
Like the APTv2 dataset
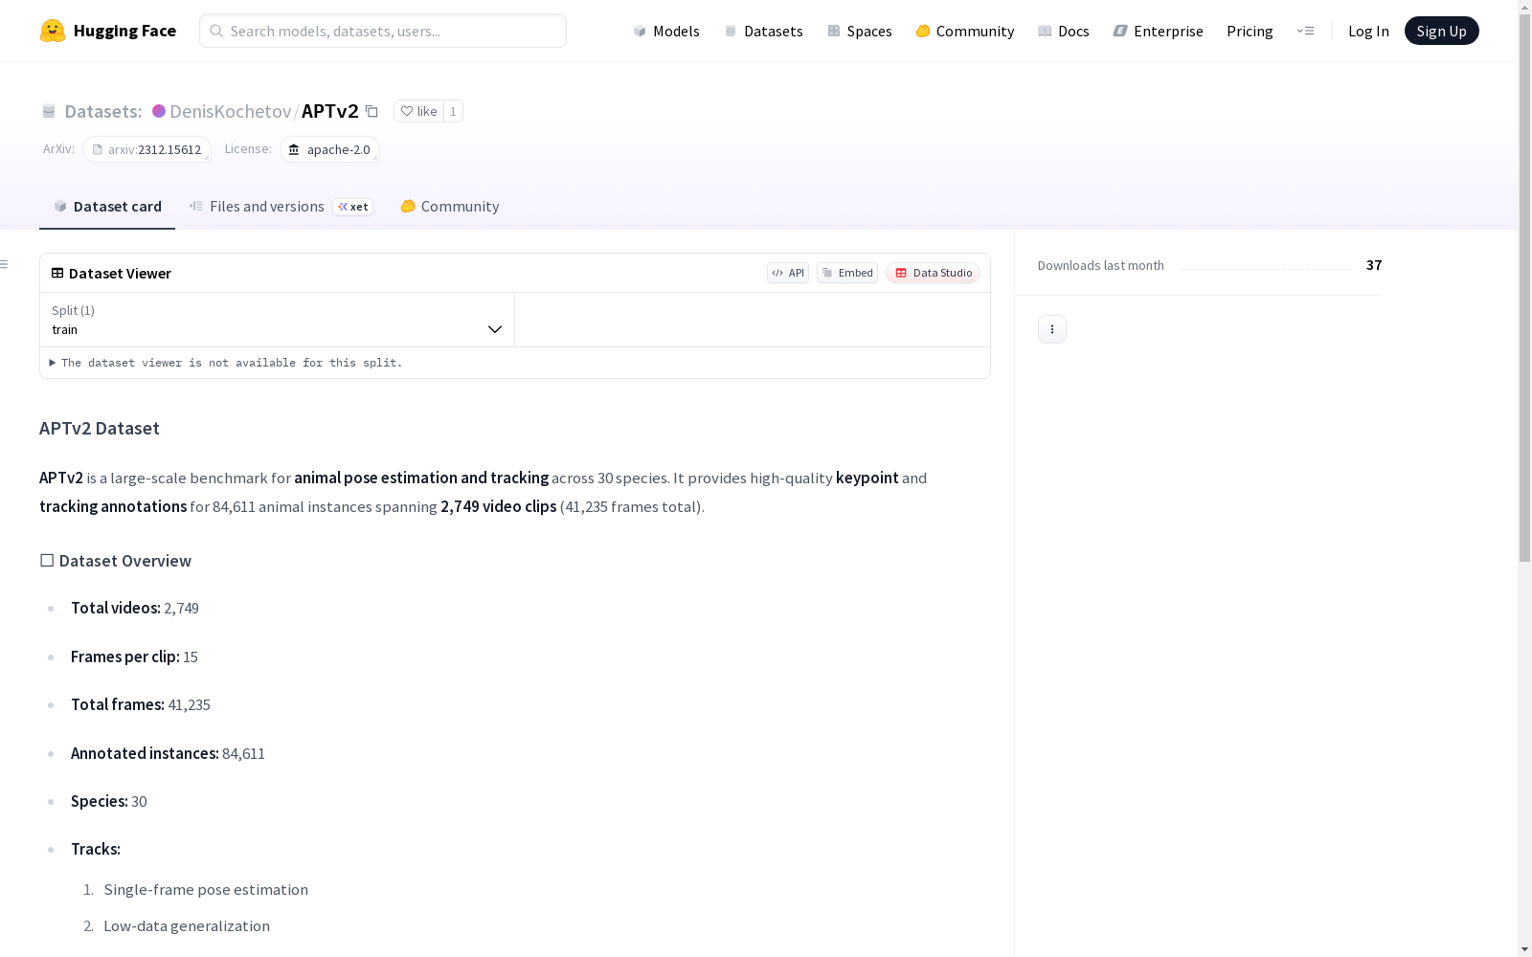click(418, 111)
